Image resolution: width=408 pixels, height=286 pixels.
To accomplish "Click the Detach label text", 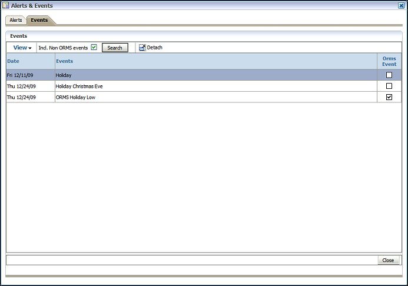I will pos(155,48).
